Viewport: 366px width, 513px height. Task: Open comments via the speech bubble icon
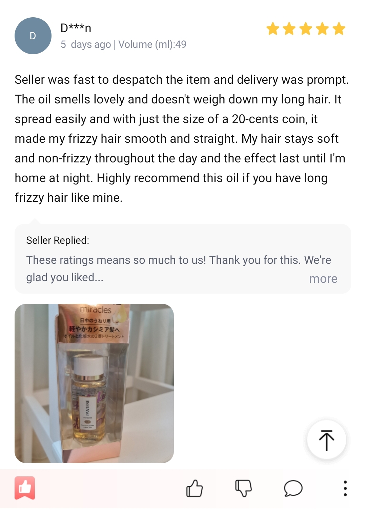293,488
